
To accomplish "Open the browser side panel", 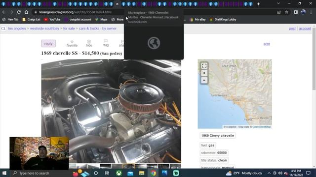I will [296, 12].
